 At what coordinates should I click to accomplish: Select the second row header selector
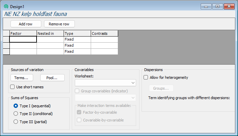point(6,45)
